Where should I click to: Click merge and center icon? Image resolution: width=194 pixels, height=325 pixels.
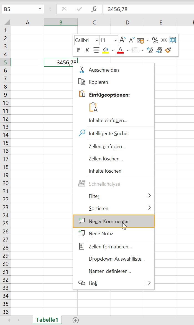click(173, 40)
